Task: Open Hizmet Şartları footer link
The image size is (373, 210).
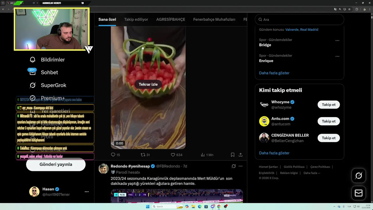Action: (x=268, y=167)
